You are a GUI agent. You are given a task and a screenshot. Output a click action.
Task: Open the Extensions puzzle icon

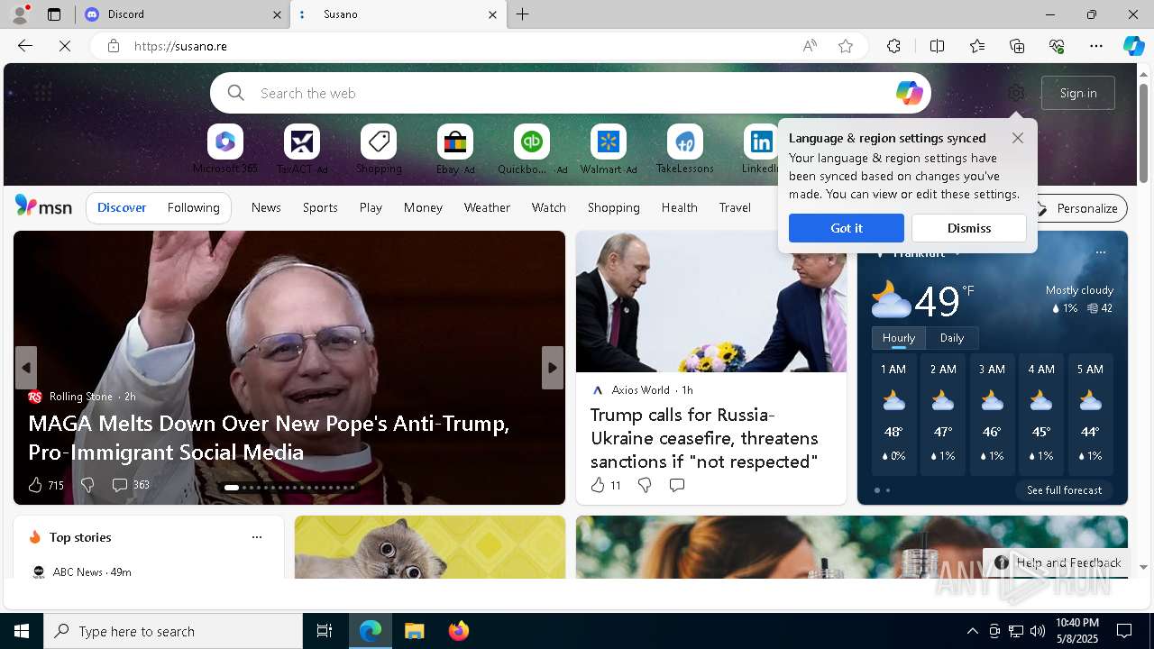(893, 46)
